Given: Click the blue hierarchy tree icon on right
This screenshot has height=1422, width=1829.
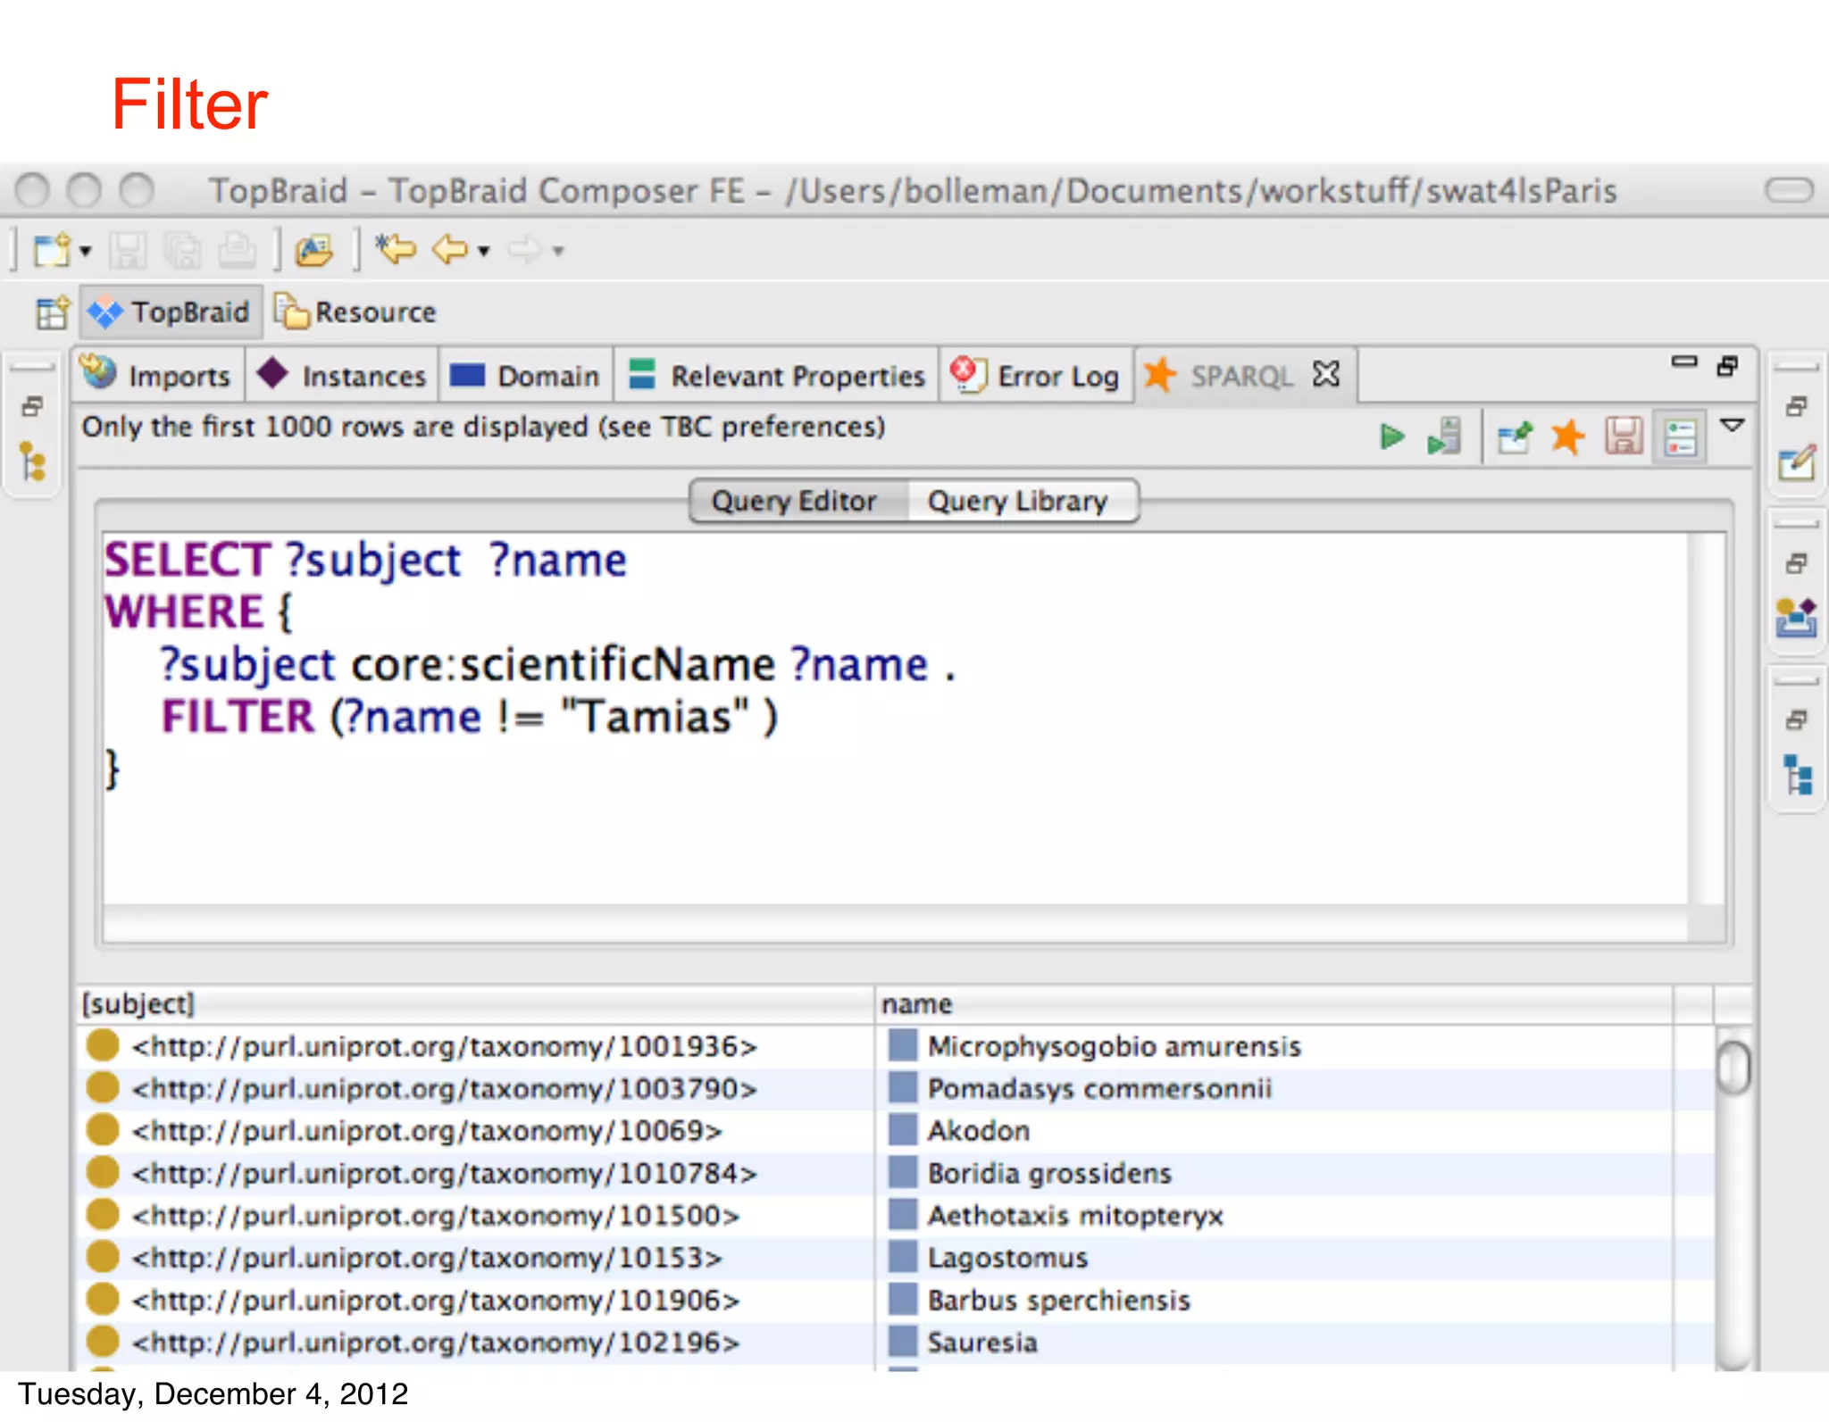Looking at the screenshot, I should pyautogui.click(x=1797, y=775).
